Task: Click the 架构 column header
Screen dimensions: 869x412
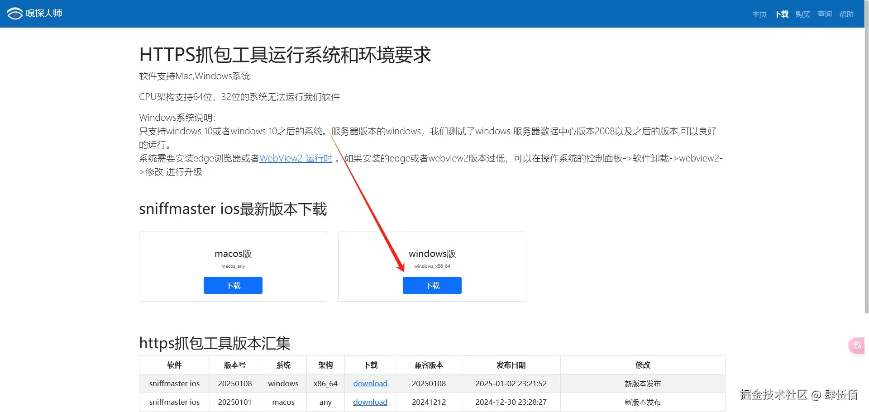Action: pyautogui.click(x=325, y=365)
